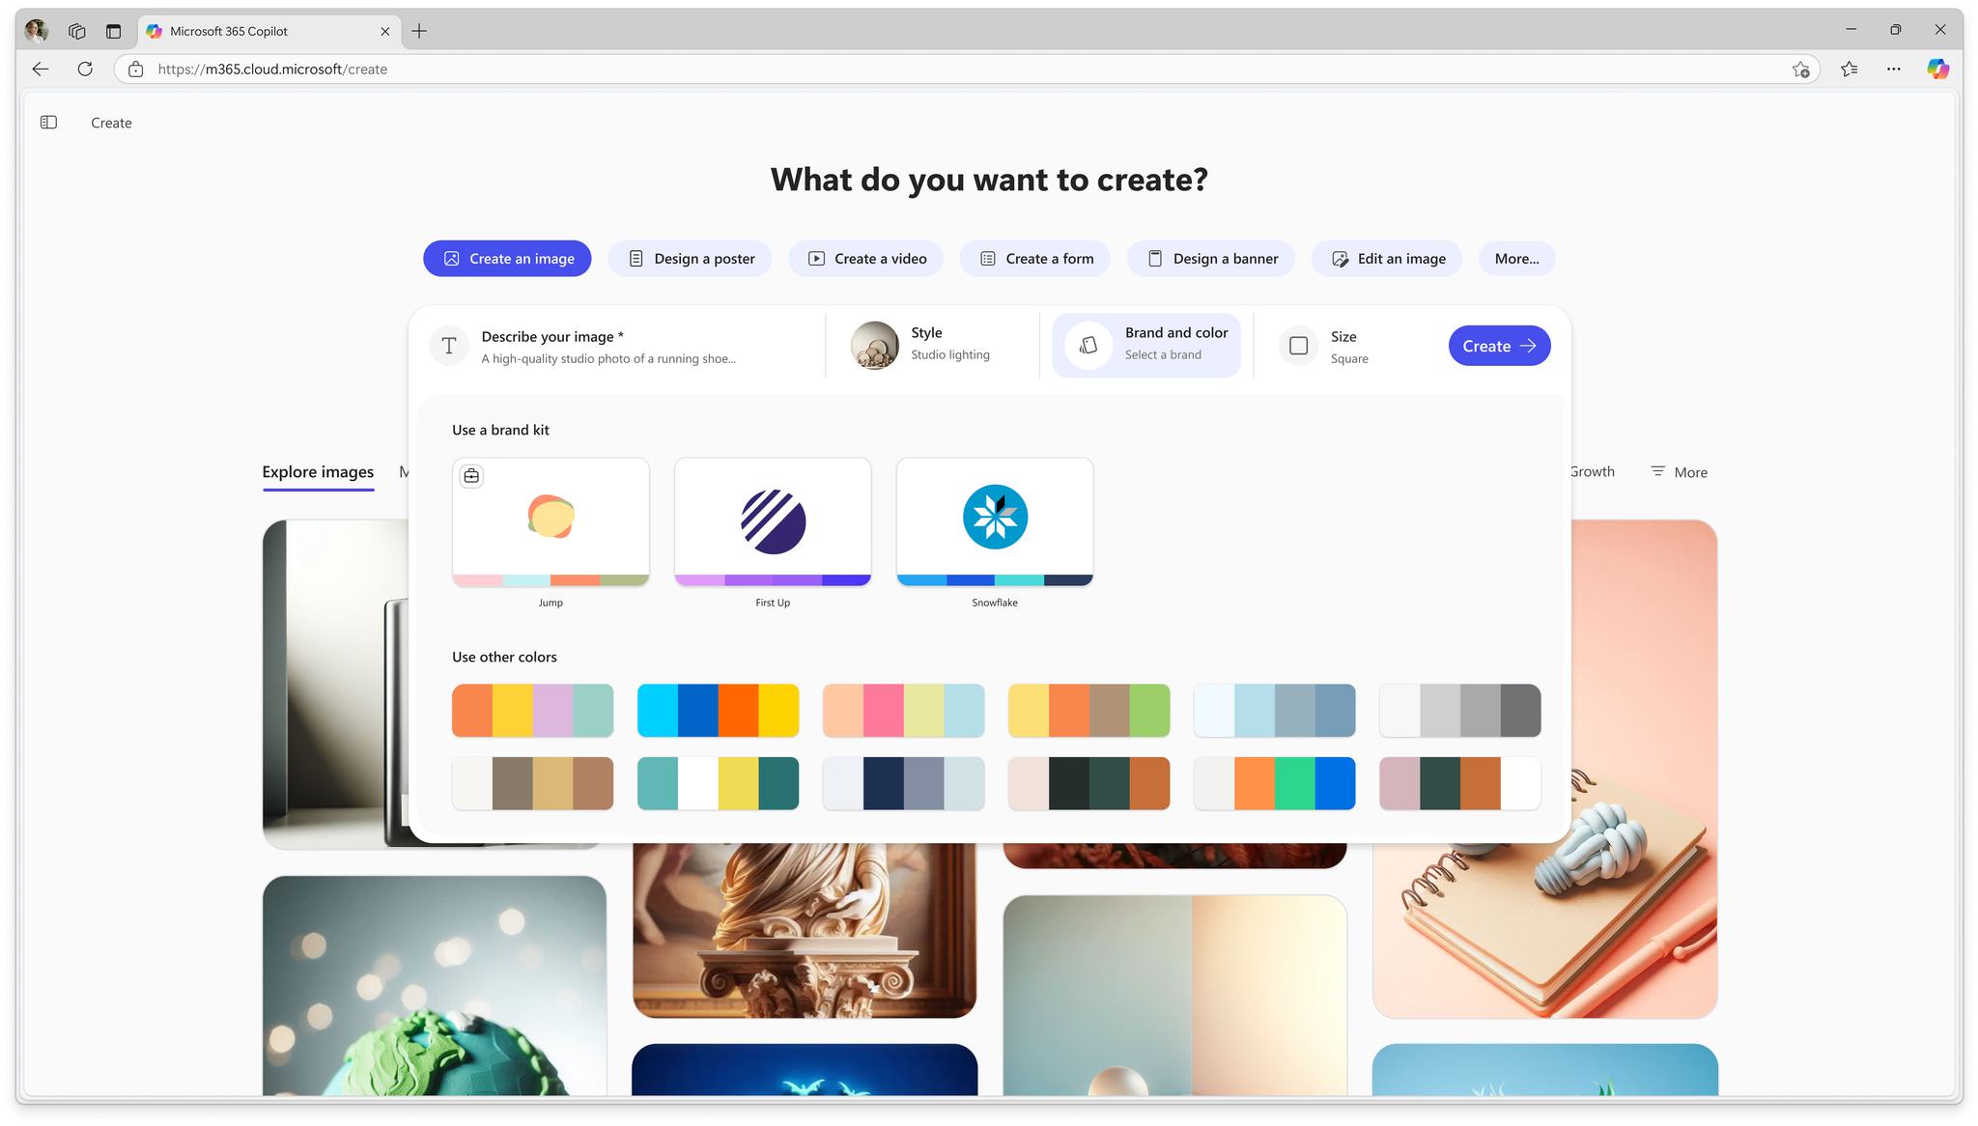Click the browser back arrow
The height and width of the screenshot is (1126, 1978).
40,69
